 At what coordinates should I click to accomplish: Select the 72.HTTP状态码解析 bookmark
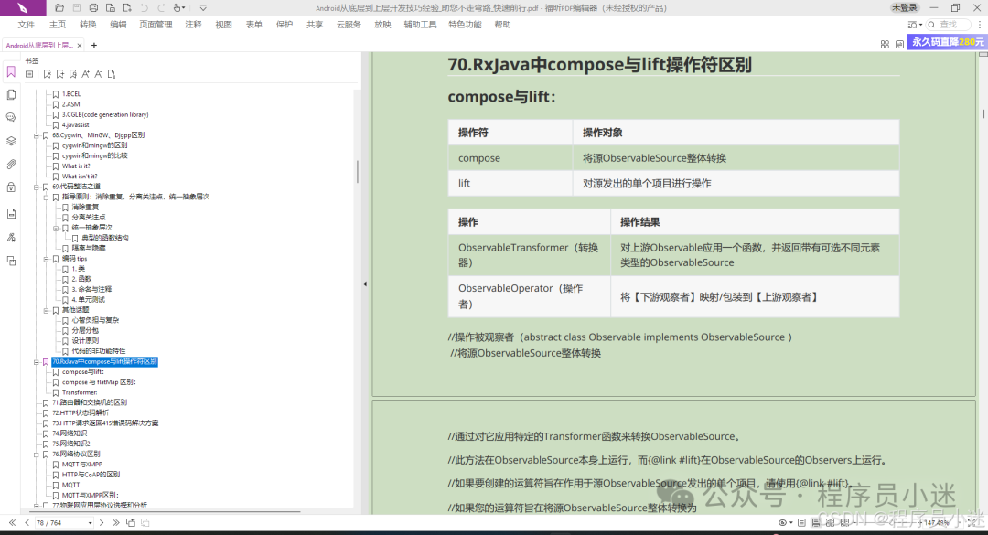(81, 412)
